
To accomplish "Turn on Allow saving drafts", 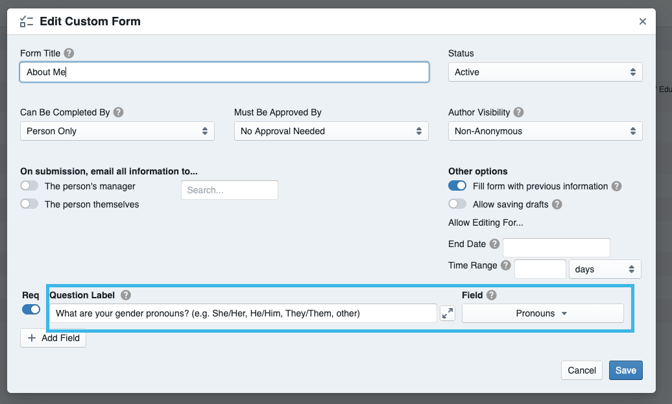I will click(x=457, y=204).
